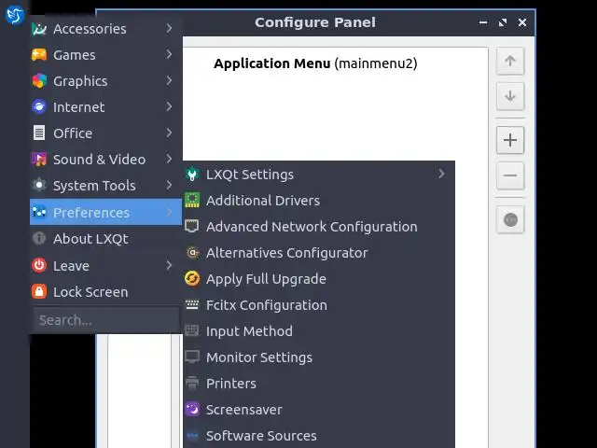Click the LXQt start menu icon
Viewport: 597px width, 448px height.
click(14, 13)
